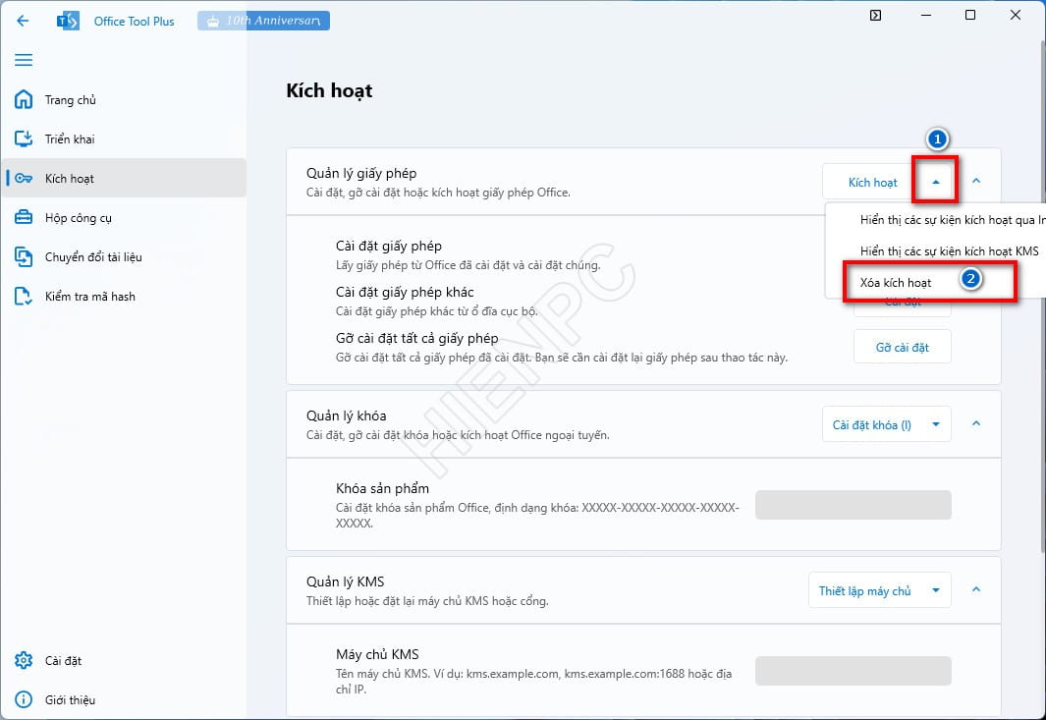This screenshot has height=720, width=1046.
Task: Click the Khóa sản phẩm label
Action: pos(382,488)
